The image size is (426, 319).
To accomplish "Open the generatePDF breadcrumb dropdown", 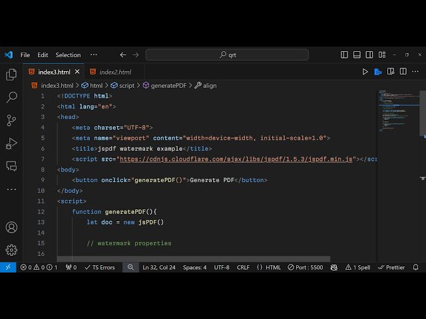I will point(168,86).
